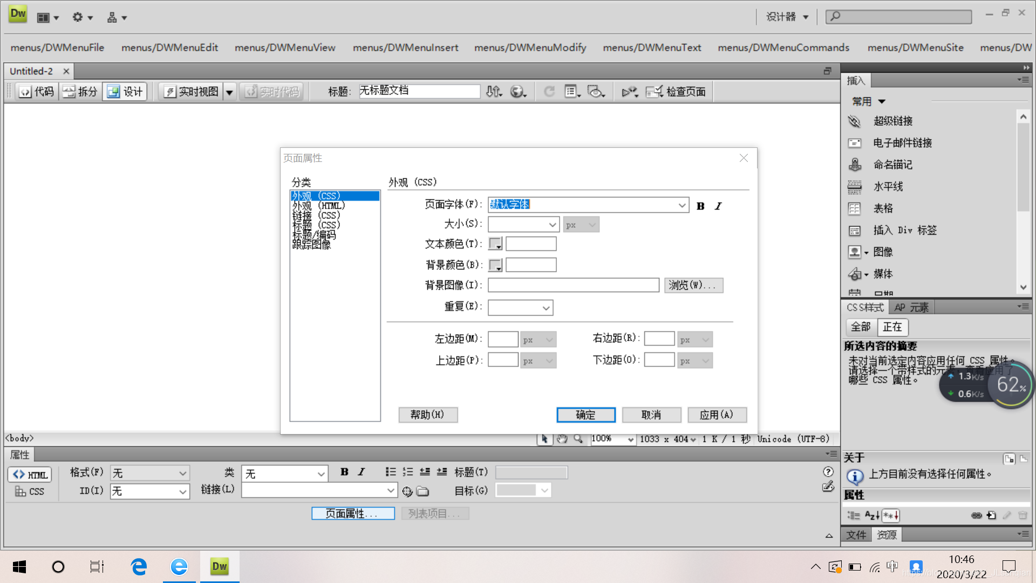
Task: Switch Properties panel to CSS mode
Action: (x=30, y=491)
